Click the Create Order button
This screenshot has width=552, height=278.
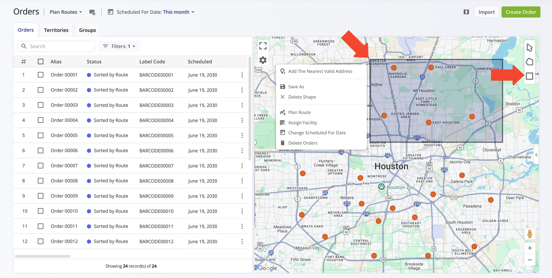[x=521, y=12]
